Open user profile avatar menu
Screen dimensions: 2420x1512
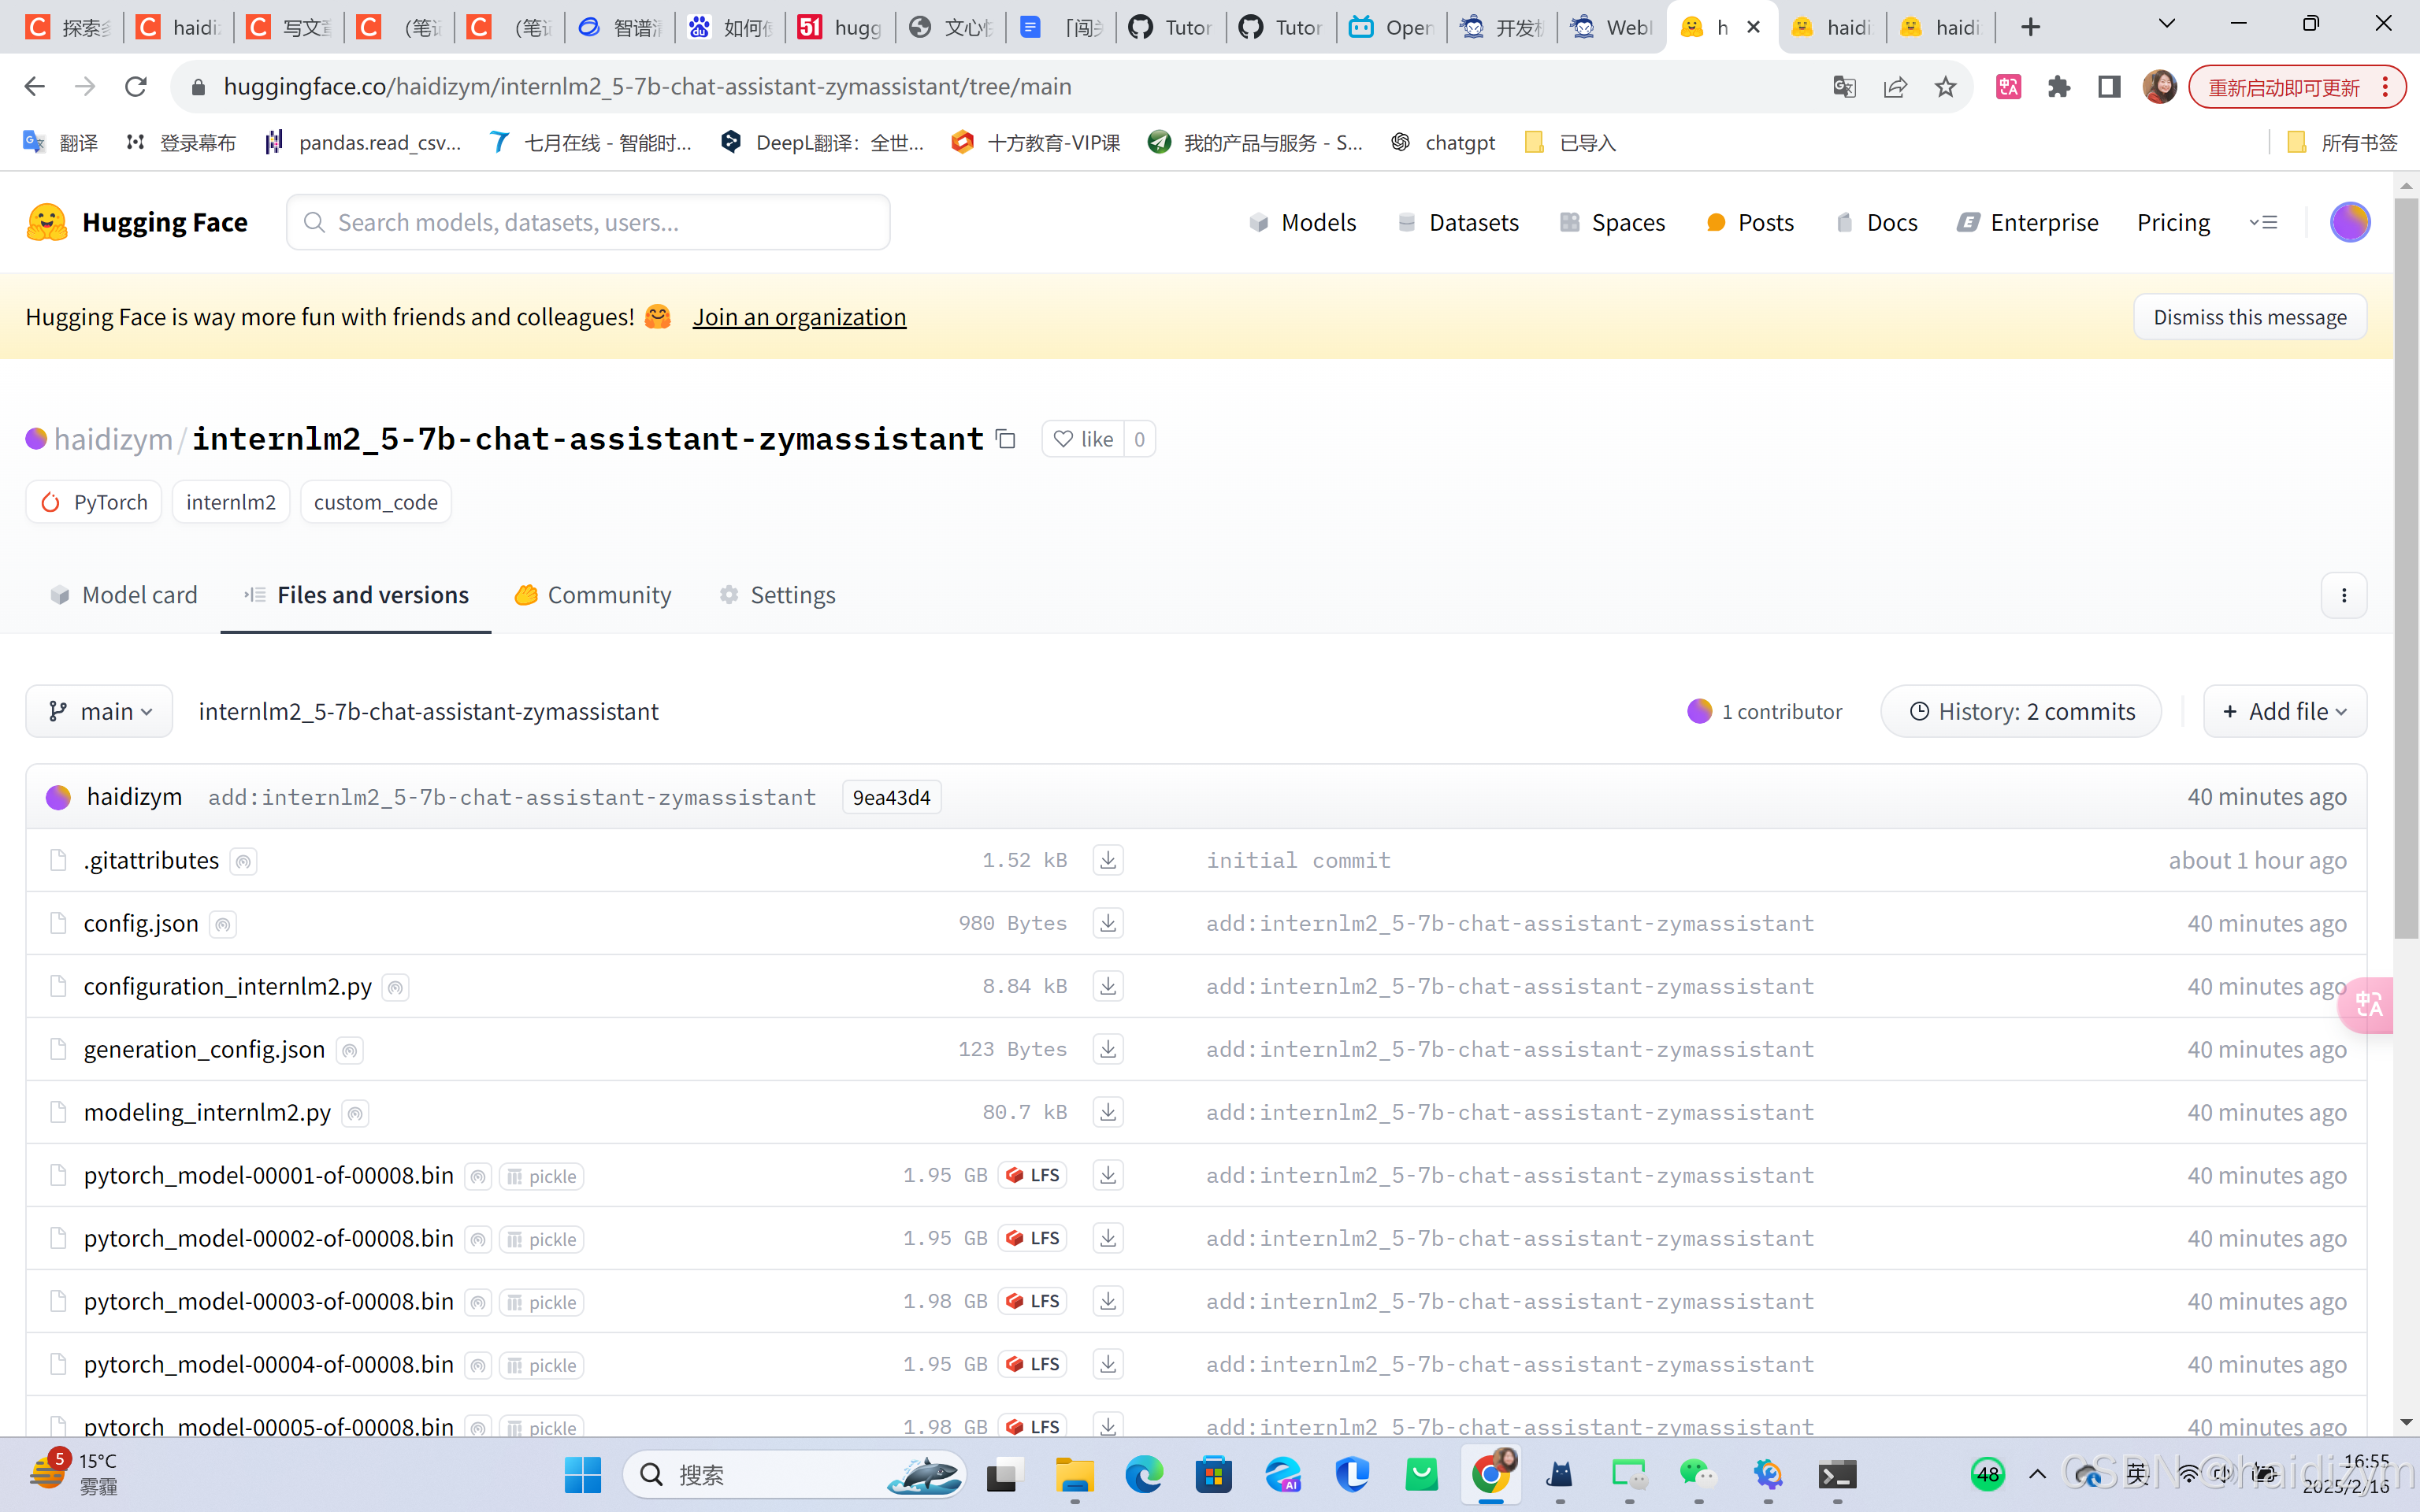(x=2349, y=222)
